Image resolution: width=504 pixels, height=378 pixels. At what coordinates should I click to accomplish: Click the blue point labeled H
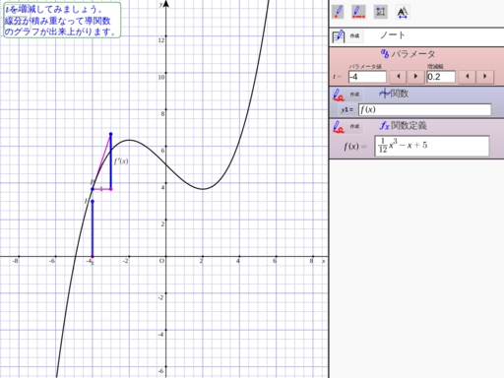93,201
